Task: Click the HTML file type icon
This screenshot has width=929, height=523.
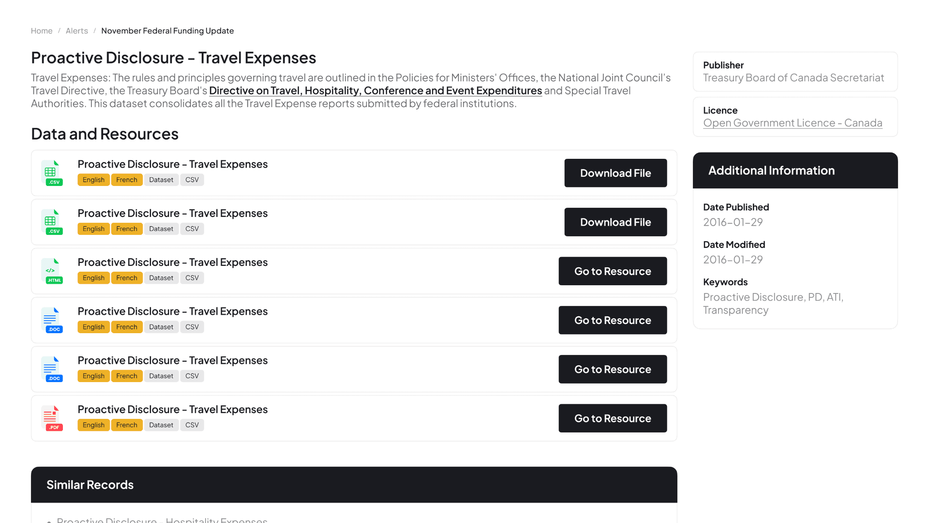Action: pos(52,271)
